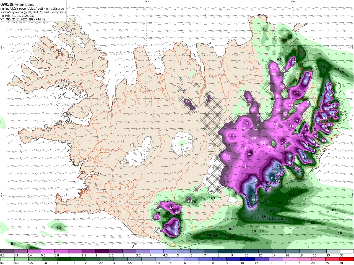354x265 pixels.
Task: Click the royal blue rain-scale swatch starting at 9
Action: pyautogui.click(x=233, y=259)
